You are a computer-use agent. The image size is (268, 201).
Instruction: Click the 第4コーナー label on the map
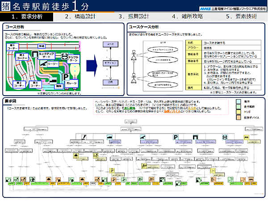(35, 84)
